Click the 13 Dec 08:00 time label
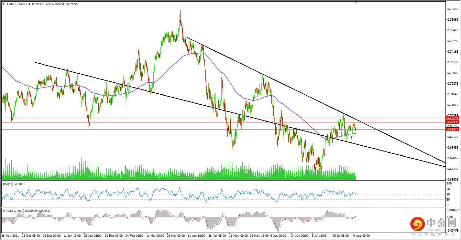The image size is (461, 240). [32, 236]
